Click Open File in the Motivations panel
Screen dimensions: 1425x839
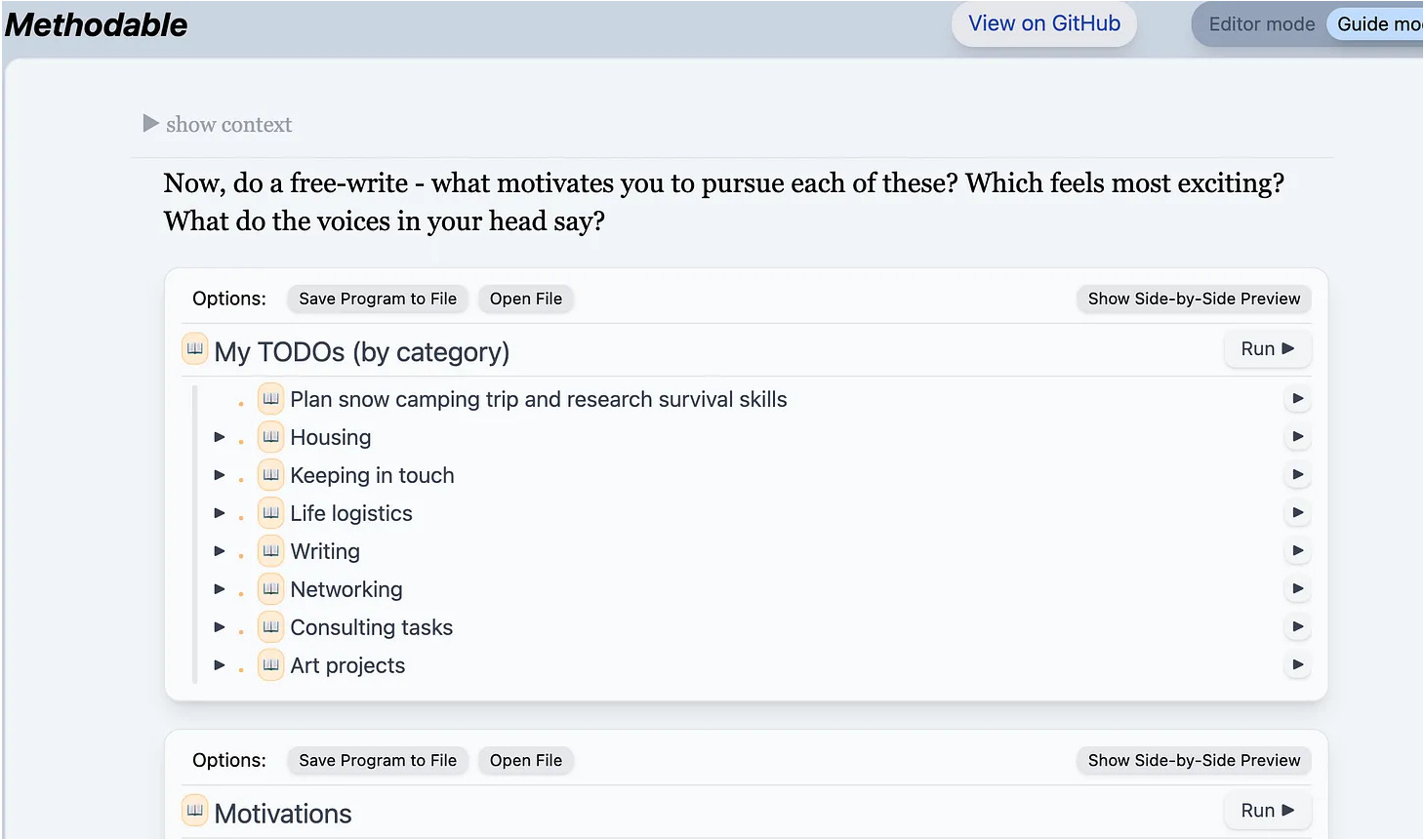pos(526,760)
